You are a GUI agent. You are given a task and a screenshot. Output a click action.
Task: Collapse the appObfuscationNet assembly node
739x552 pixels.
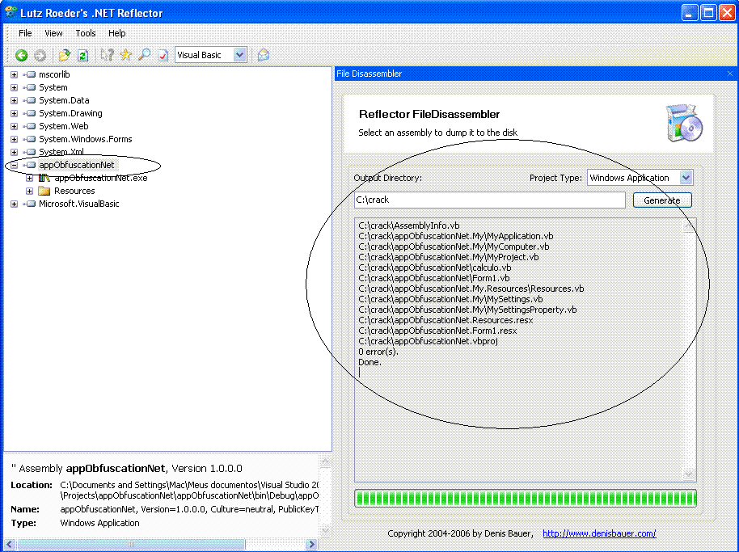click(14, 165)
